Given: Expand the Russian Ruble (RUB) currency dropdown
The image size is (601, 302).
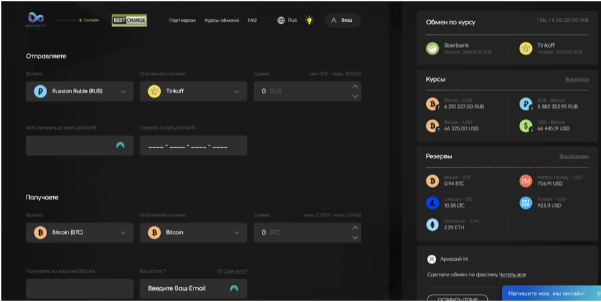Looking at the screenshot, I should [79, 92].
